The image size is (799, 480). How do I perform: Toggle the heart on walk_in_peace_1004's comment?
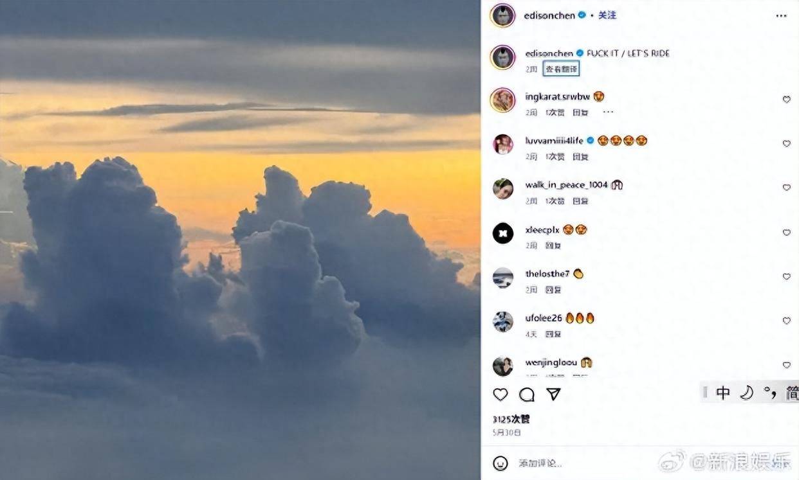(786, 188)
